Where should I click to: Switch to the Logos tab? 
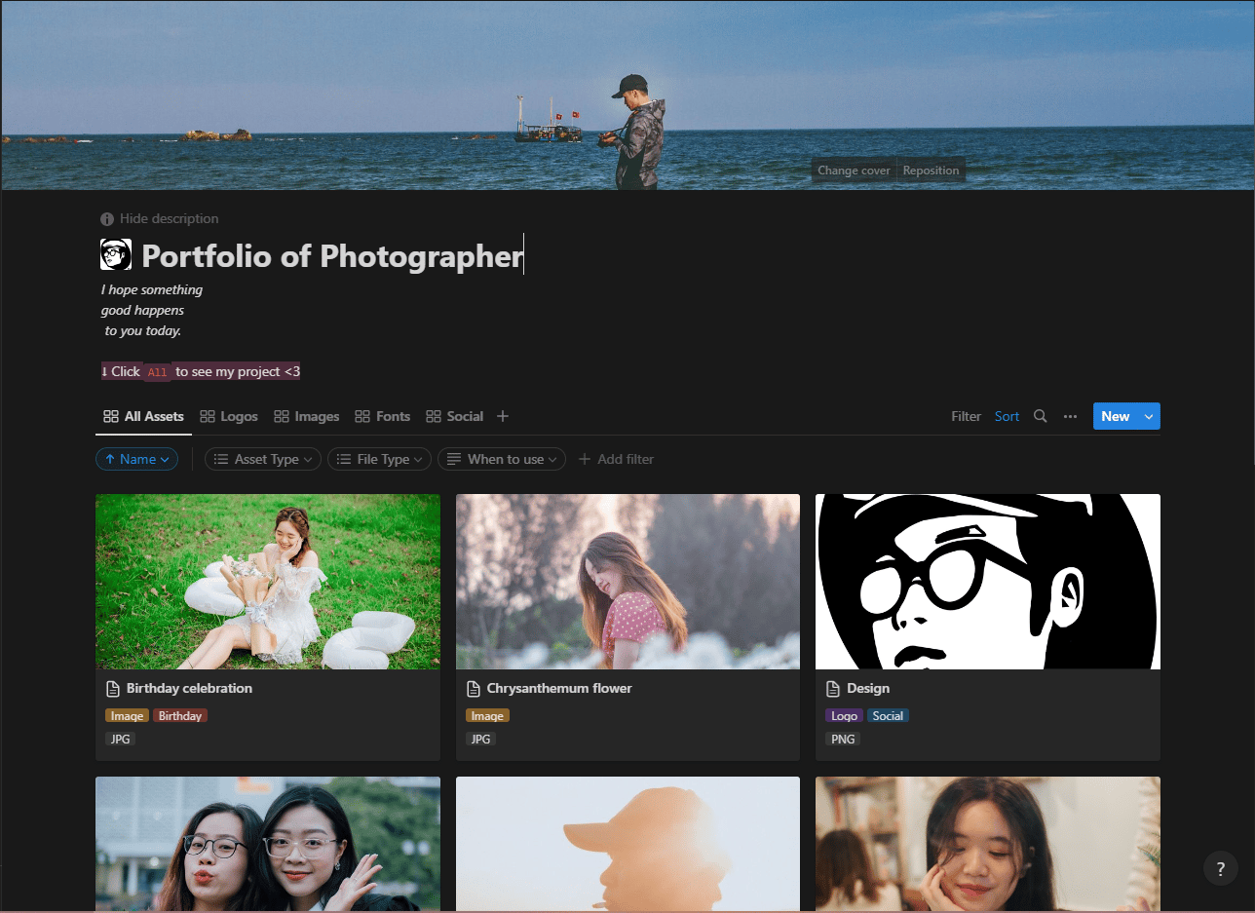(229, 416)
